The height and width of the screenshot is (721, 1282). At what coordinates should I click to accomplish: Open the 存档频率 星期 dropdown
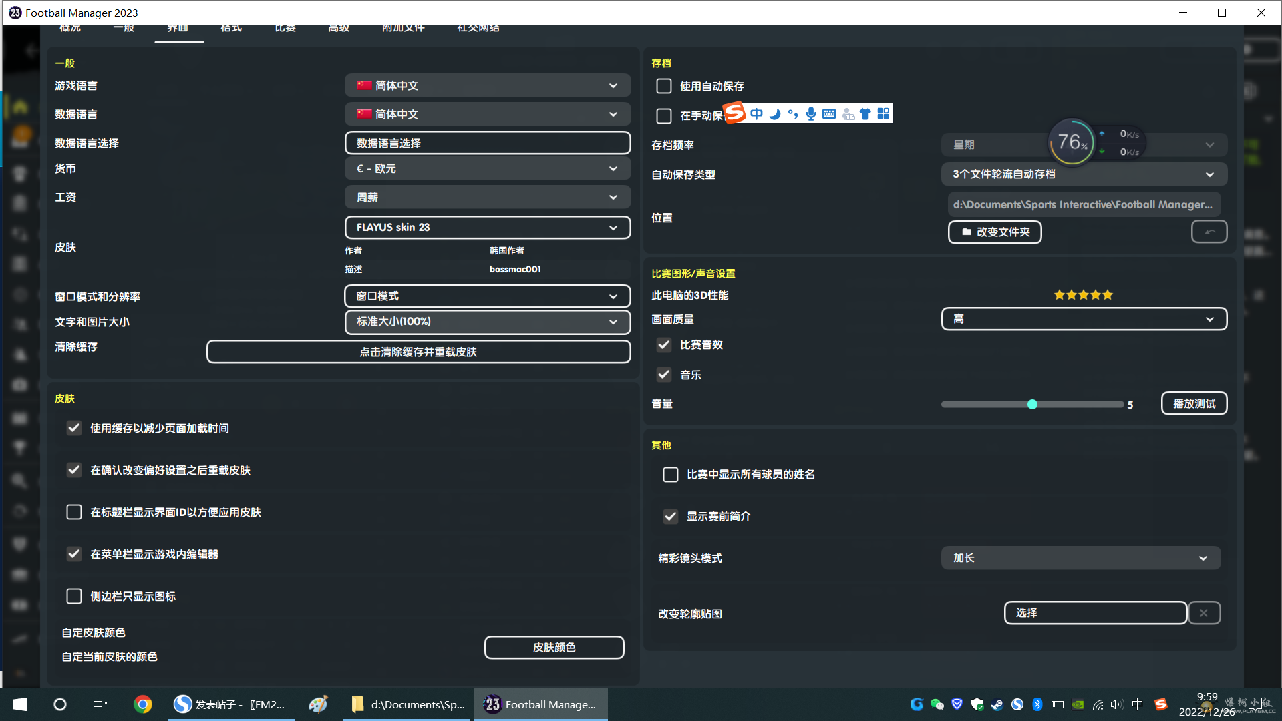pyautogui.click(x=1084, y=145)
